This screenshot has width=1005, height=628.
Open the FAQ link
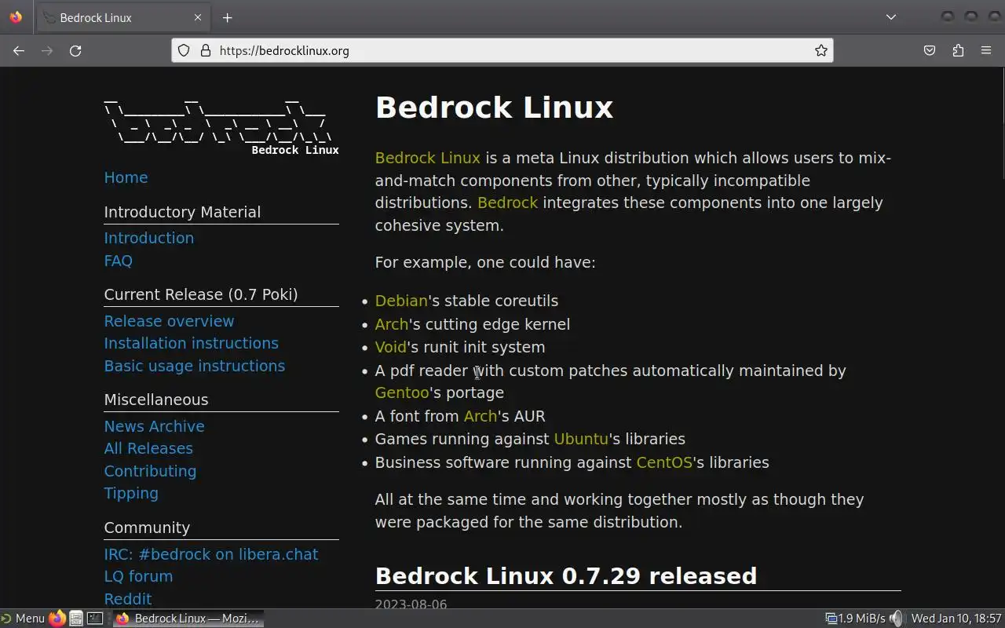click(119, 261)
